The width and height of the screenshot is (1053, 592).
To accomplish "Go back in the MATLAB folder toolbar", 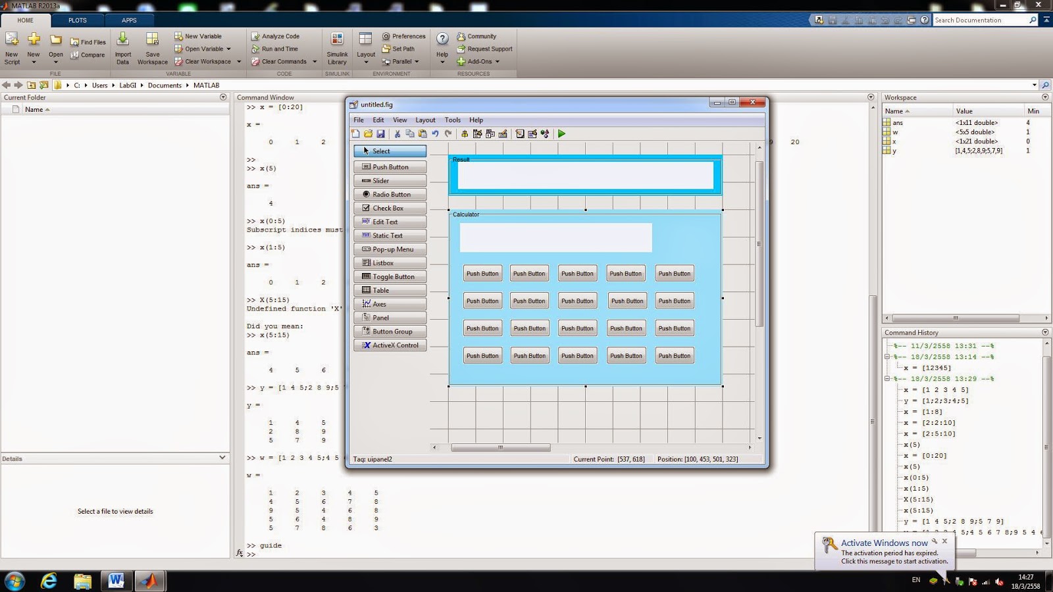I will pyautogui.click(x=6, y=85).
